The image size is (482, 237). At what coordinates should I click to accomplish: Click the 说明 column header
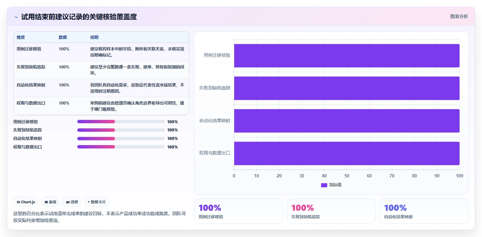[94, 37]
